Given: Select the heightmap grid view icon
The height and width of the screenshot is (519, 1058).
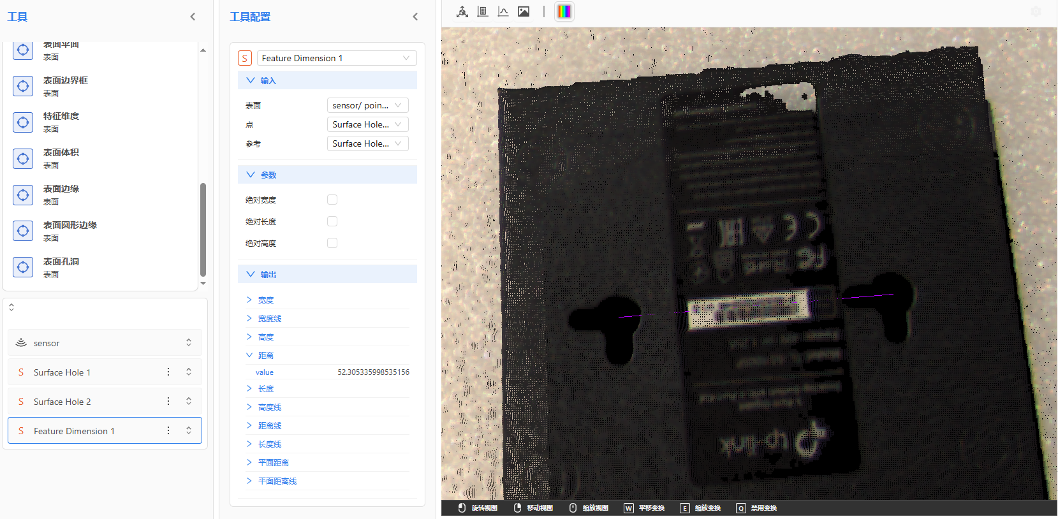Looking at the screenshot, I should pos(483,11).
